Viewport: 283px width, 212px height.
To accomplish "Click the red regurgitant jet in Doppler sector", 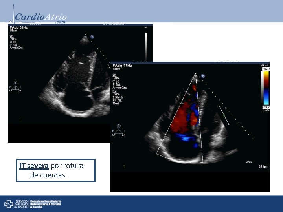I will [180, 119].
